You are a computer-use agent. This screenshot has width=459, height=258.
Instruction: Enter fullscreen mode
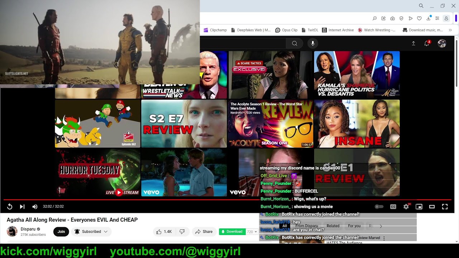(445, 206)
